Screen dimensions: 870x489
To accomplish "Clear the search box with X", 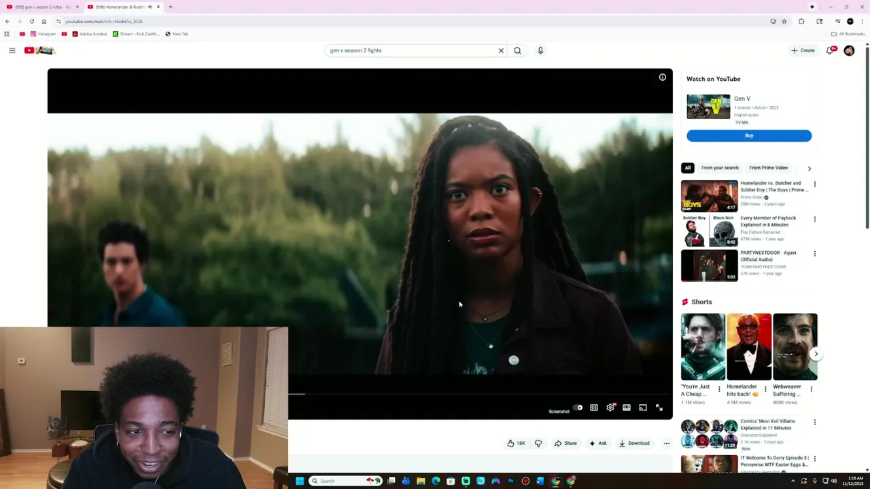I will [501, 50].
